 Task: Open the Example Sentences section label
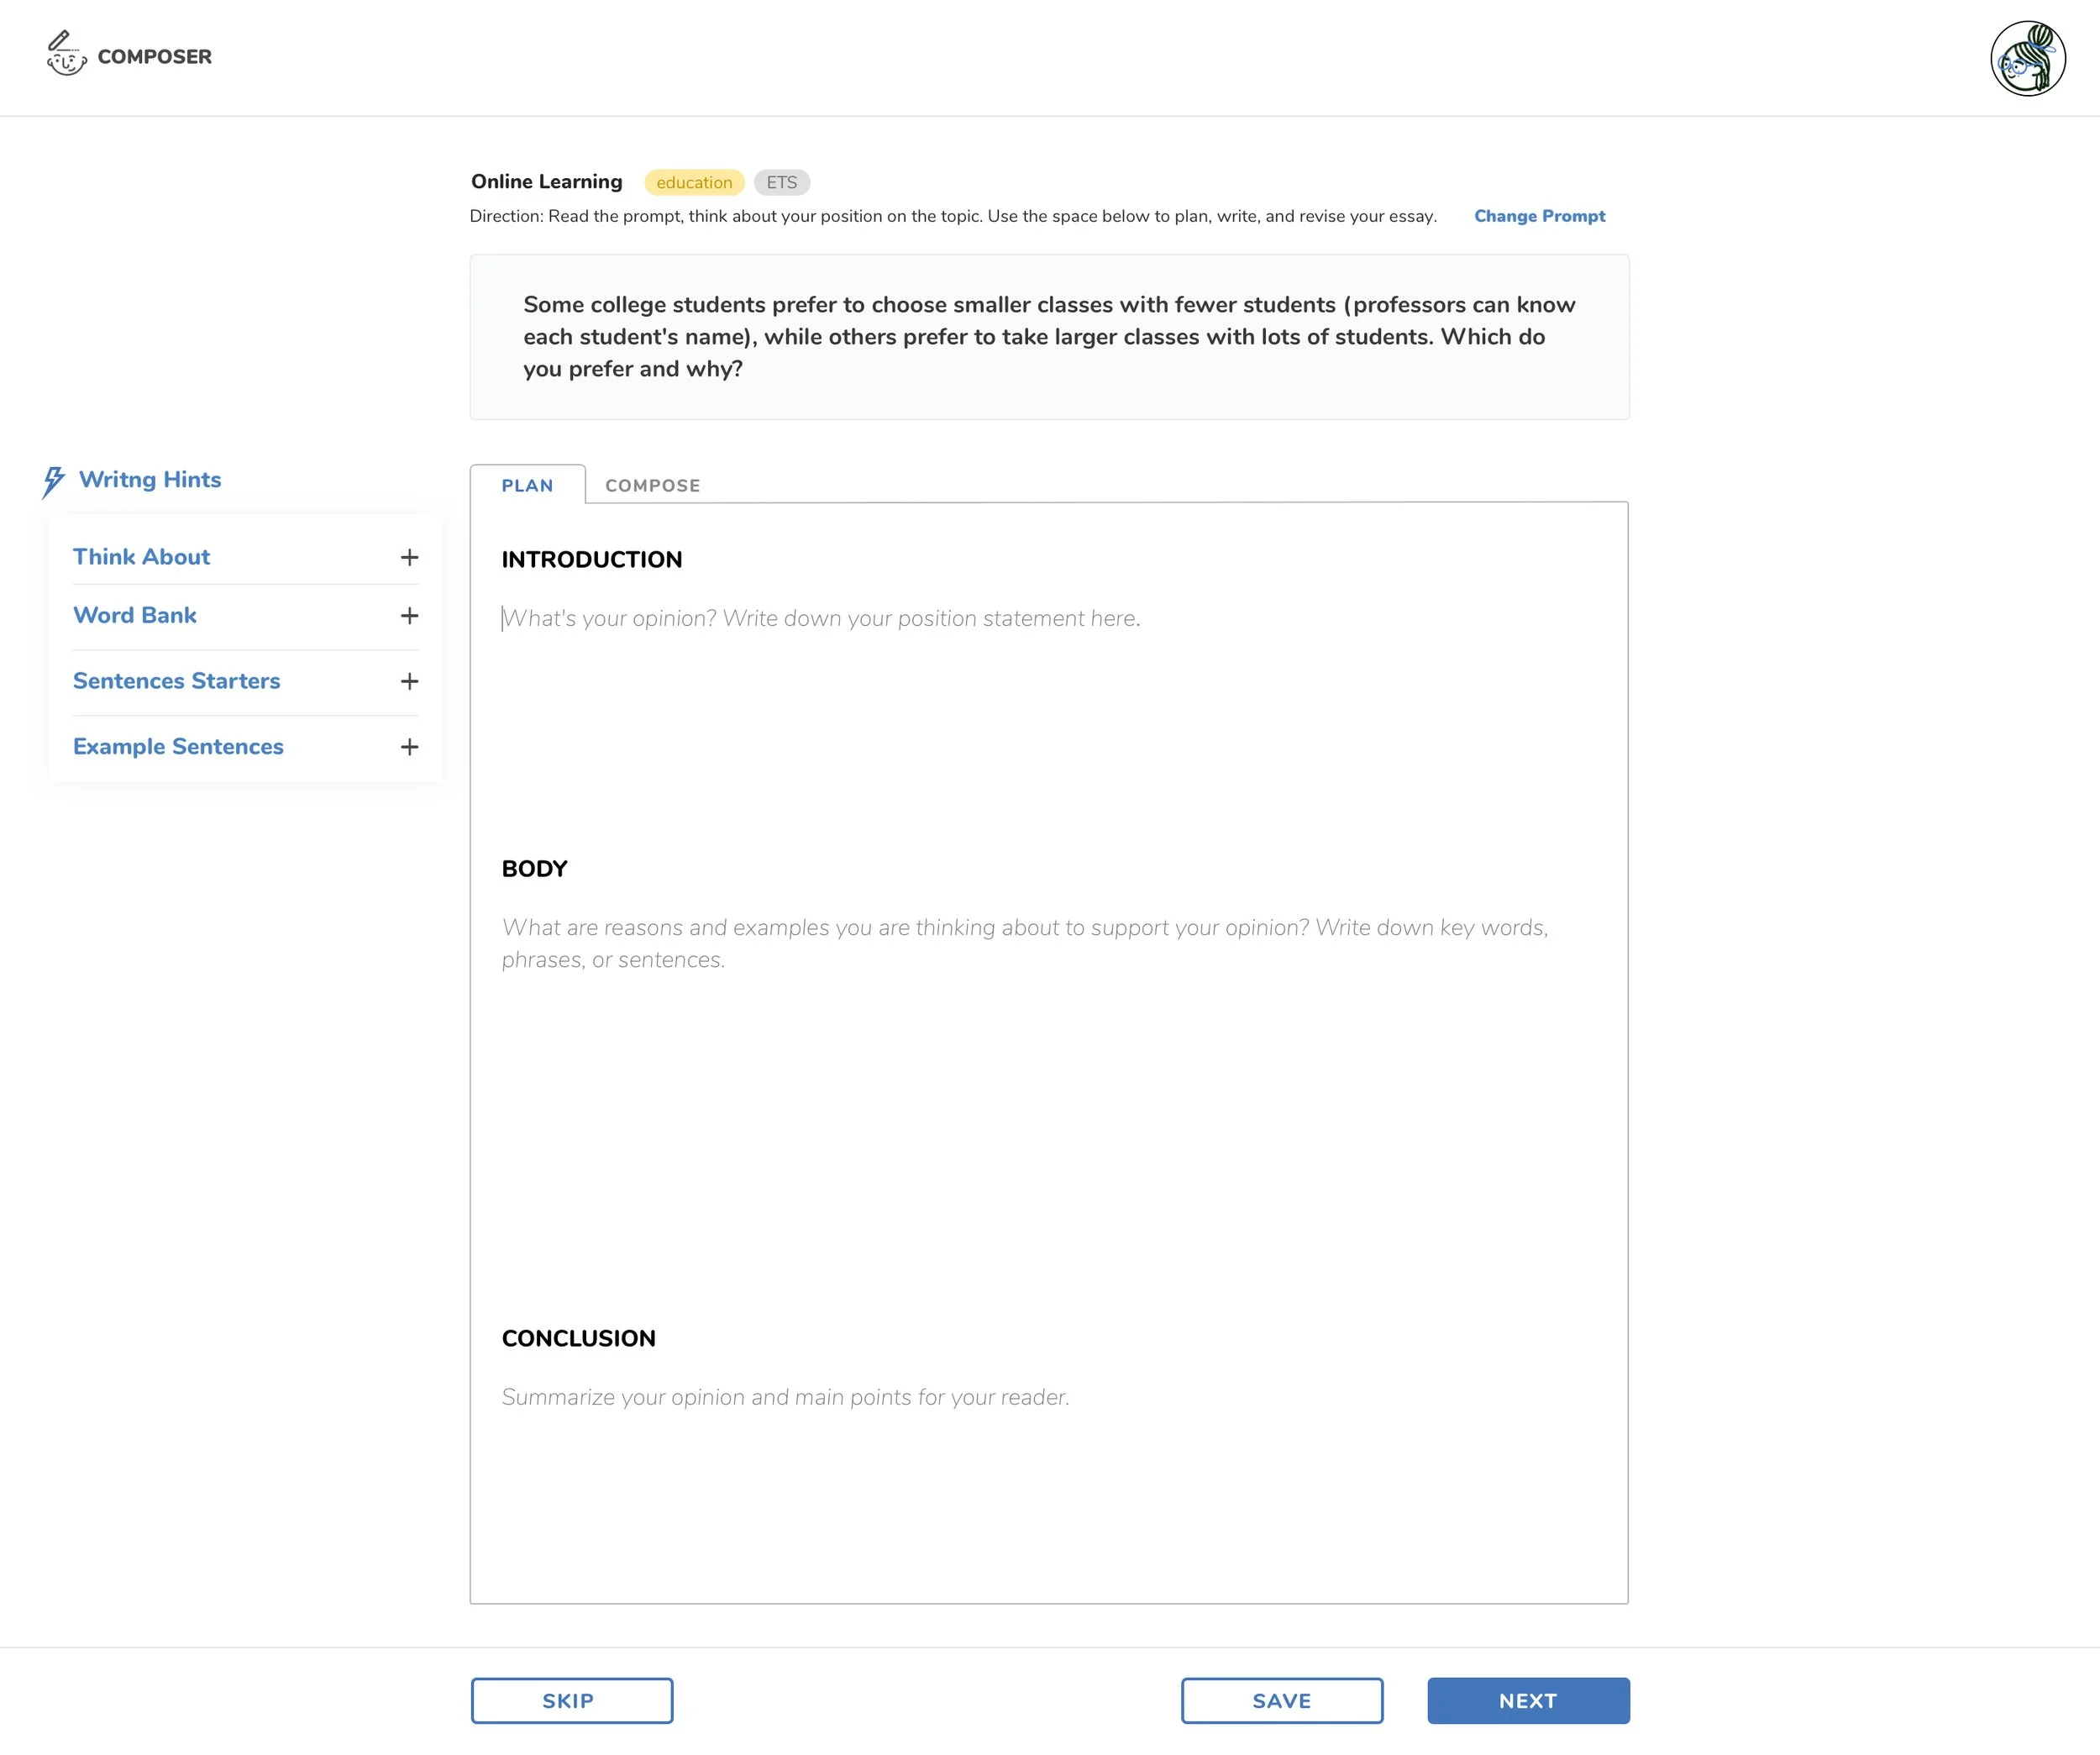coord(178,747)
